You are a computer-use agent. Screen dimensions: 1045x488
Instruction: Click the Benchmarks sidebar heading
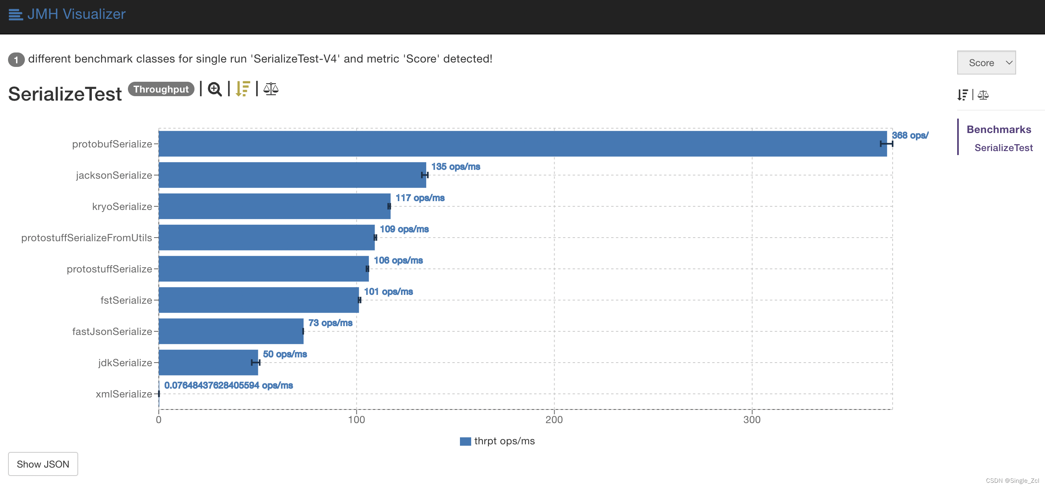(x=998, y=129)
